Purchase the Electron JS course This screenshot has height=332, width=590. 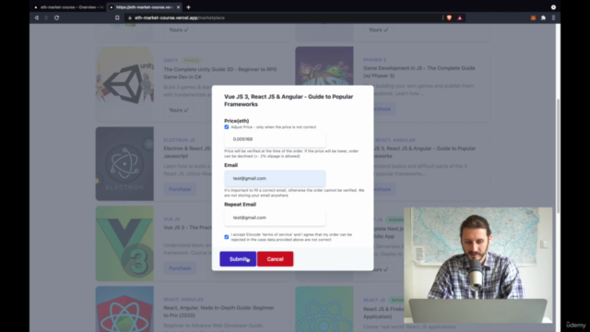tap(180, 189)
